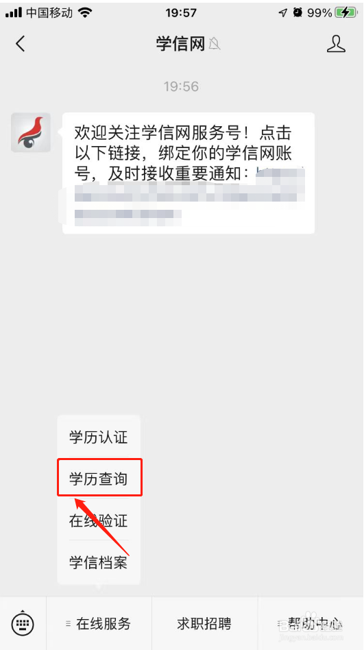Screen dimensions: 364x650
Task: Select 学历认证 menu entry
Action: tap(99, 437)
